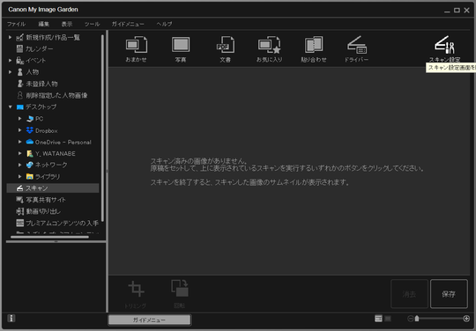The height and width of the screenshot is (331, 476).
Task: Click the bottom ガイドメニュー button
Action: 149,320
